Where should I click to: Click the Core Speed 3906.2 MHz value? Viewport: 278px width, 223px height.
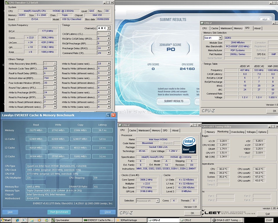(146, 180)
